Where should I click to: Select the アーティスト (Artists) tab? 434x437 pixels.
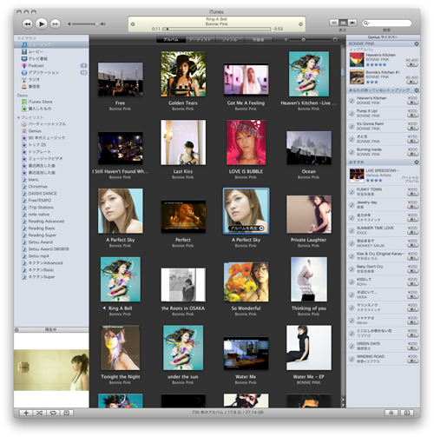(x=201, y=40)
